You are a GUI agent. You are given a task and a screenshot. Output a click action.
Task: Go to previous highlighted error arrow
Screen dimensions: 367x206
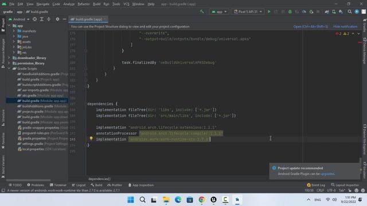click(x=353, y=34)
